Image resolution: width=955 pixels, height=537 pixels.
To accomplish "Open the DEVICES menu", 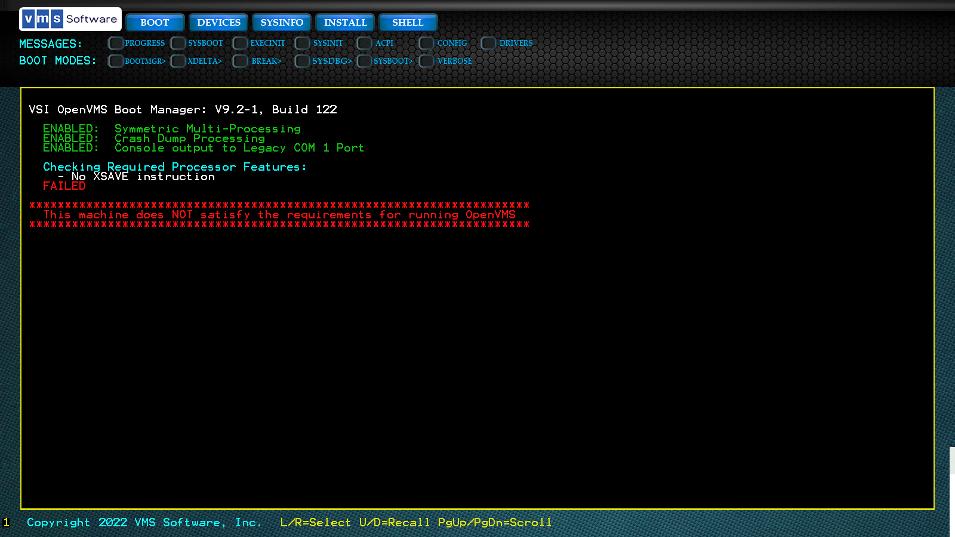I will pos(218,23).
